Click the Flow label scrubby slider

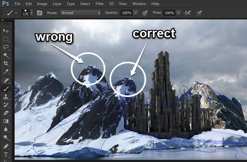point(157,13)
